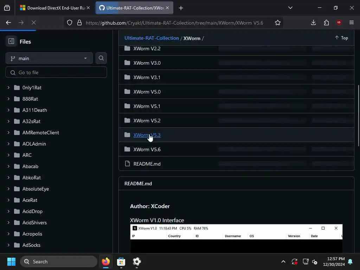Open Microsoft Store taskbar icon

tap(121, 262)
